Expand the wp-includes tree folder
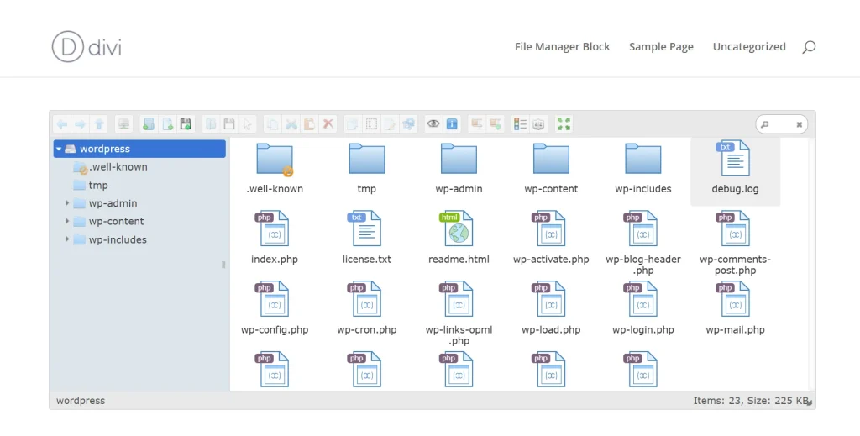This screenshot has width=860, height=436. pyautogui.click(x=67, y=239)
